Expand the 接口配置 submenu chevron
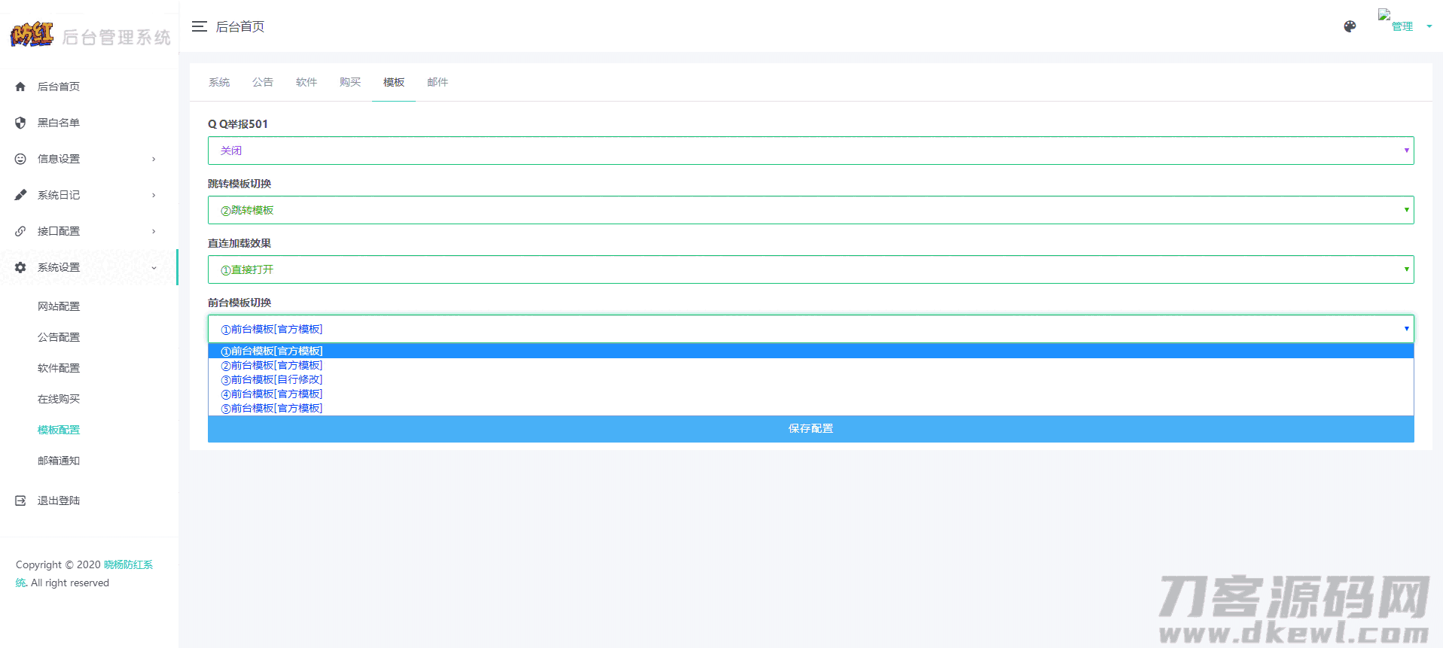This screenshot has width=1443, height=648. pos(154,231)
